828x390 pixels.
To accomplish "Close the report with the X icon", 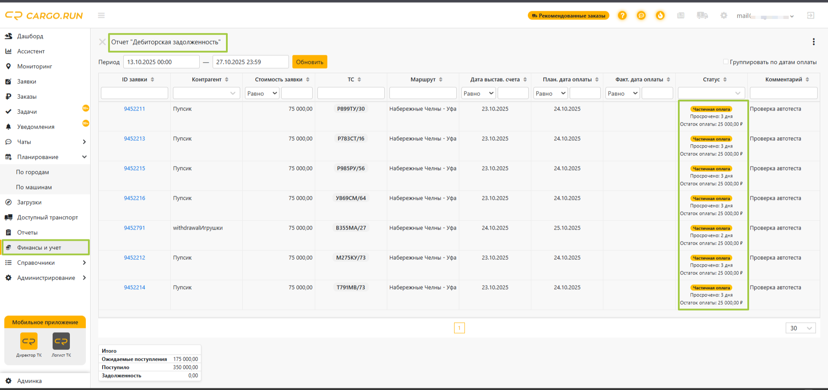I will (x=102, y=42).
